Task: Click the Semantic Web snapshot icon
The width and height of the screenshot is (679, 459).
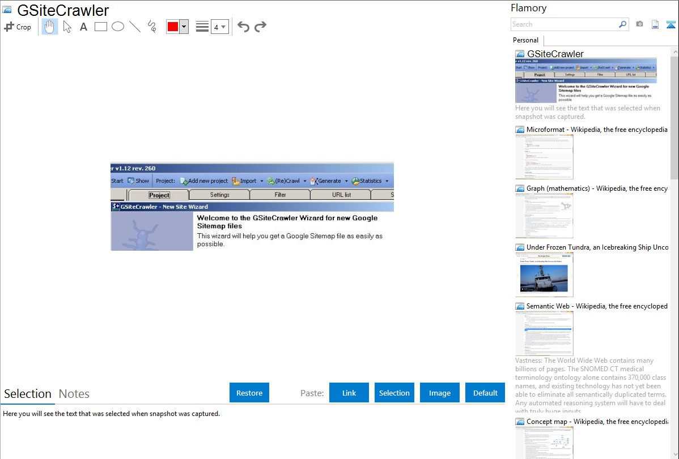Action: [x=520, y=306]
